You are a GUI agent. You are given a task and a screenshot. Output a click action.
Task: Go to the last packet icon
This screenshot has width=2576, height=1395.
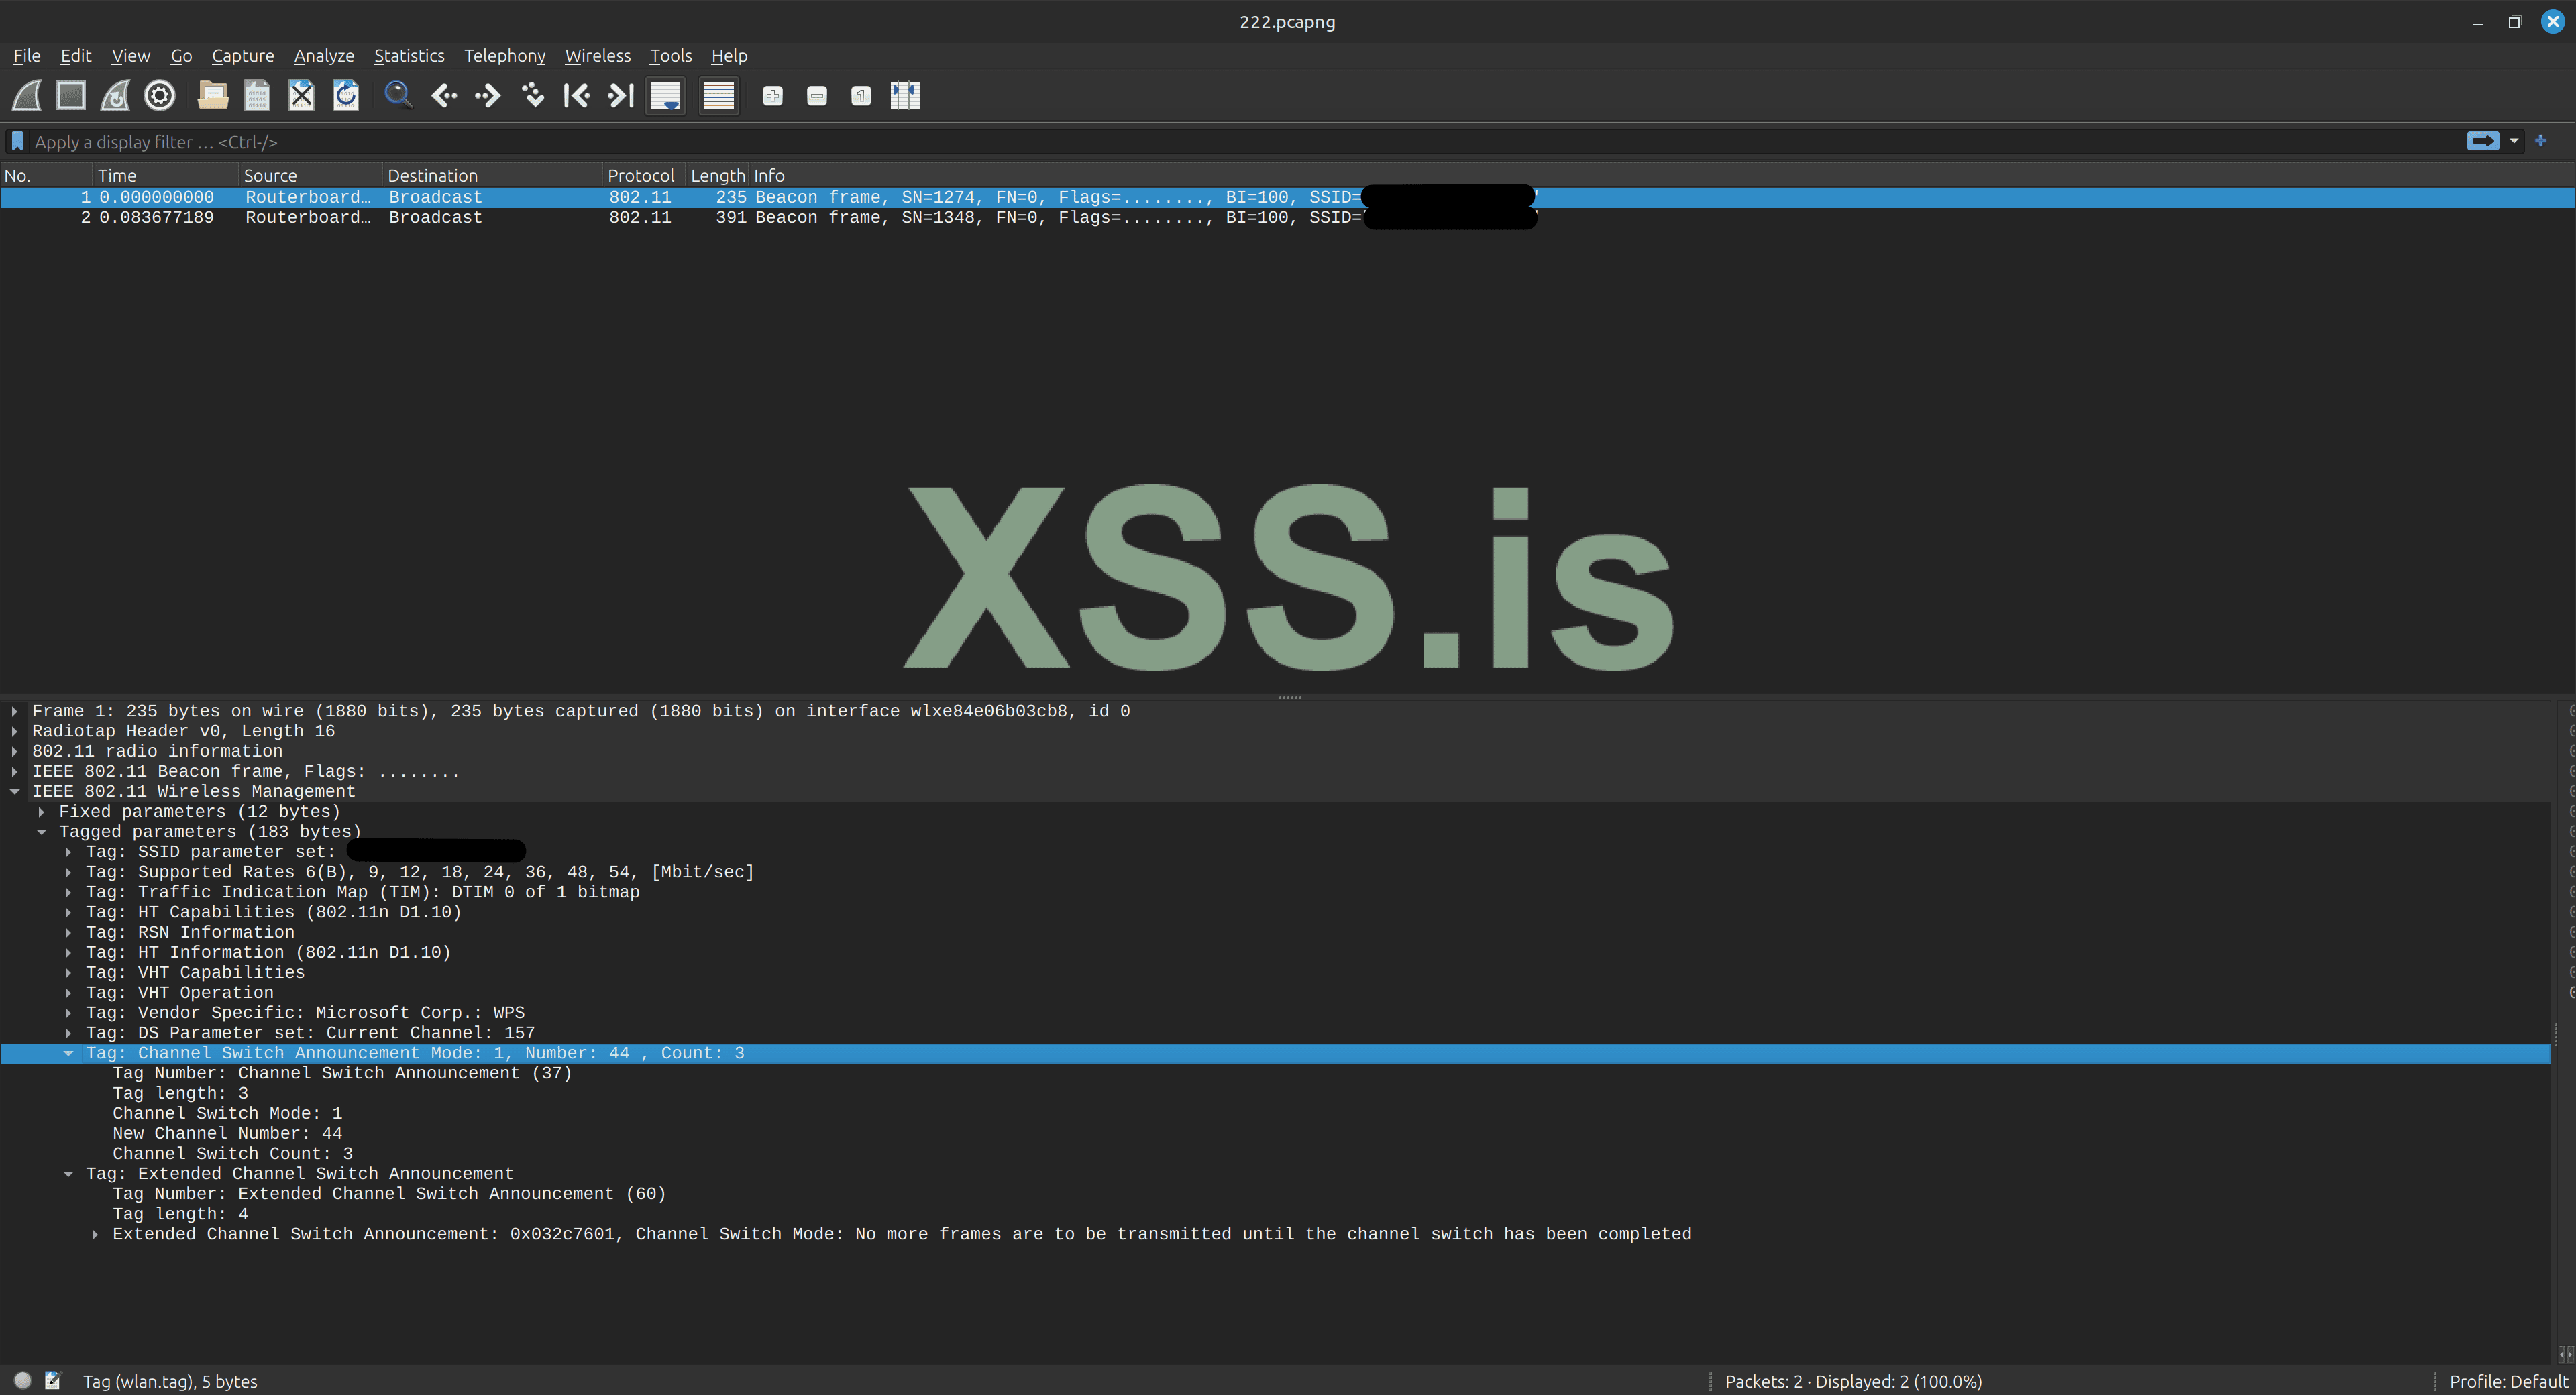click(x=621, y=96)
